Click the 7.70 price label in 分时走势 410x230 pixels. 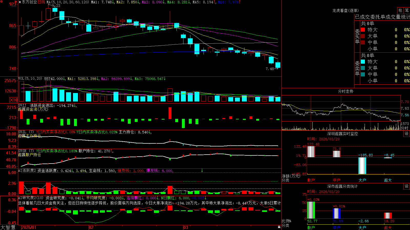click(x=405, y=102)
